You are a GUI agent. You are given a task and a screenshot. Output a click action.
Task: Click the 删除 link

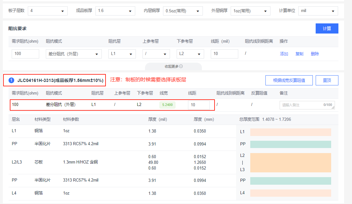coord(315,54)
